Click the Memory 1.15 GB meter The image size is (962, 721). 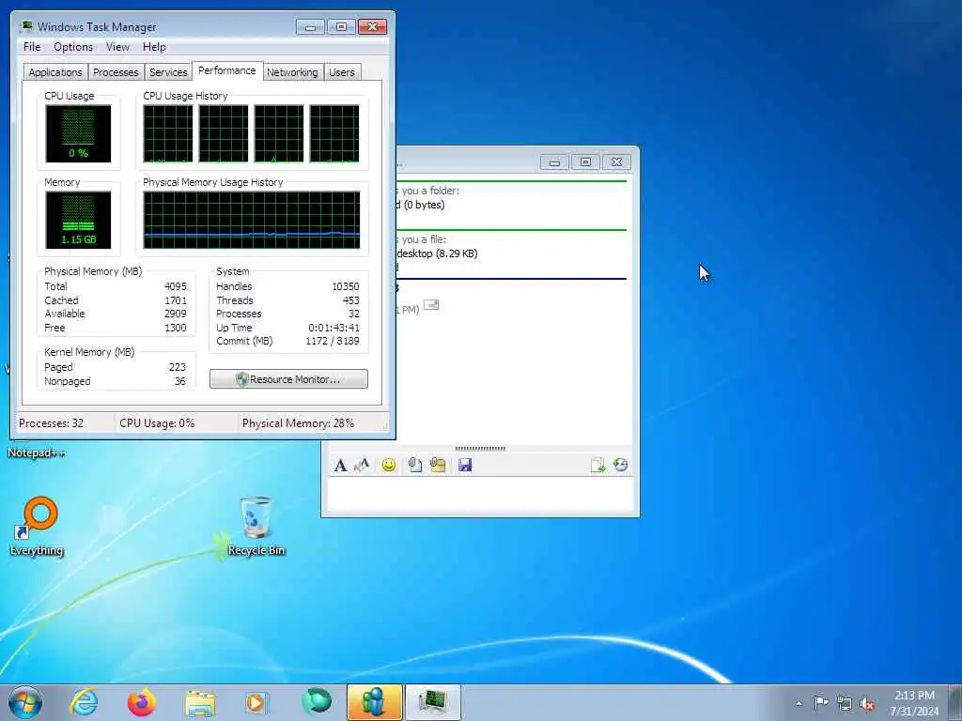78,220
